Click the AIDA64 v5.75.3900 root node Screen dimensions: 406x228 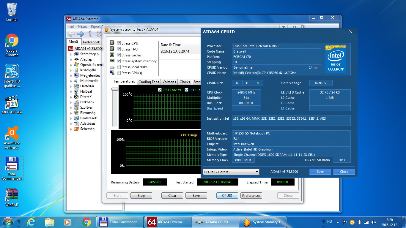point(85,49)
